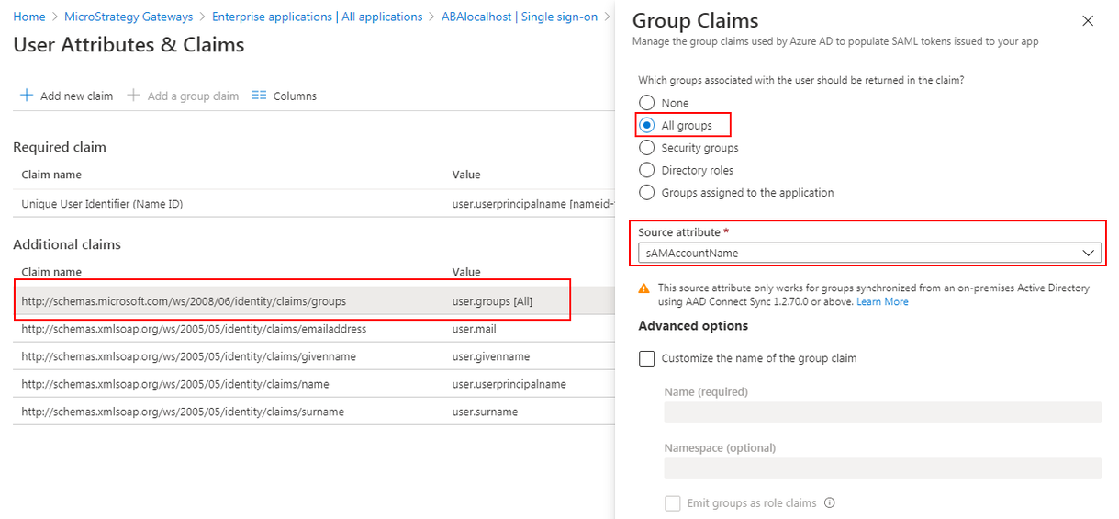Open ABAlocalhost Single sign-on breadcrumb
1119x519 pixels.
pyautogui.click(x=519, y=17)
